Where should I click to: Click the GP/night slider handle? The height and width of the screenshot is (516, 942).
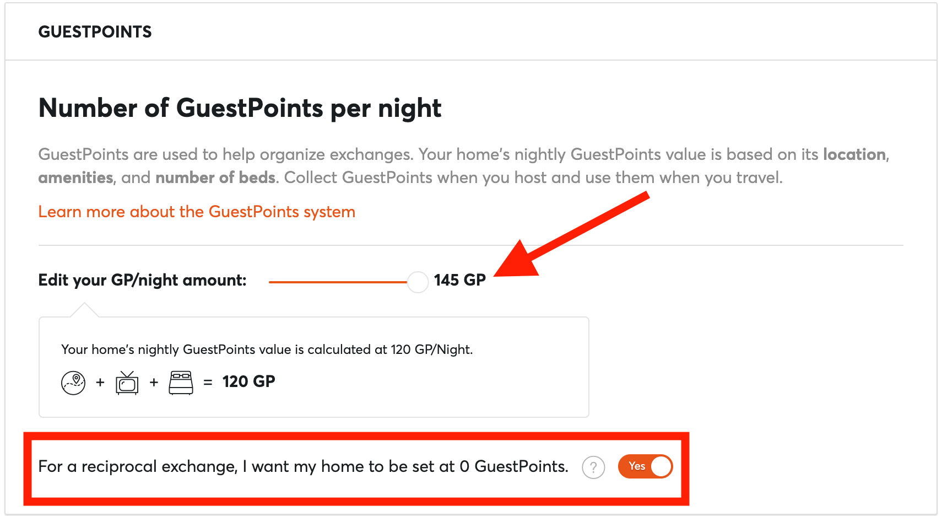click(418, 282)
